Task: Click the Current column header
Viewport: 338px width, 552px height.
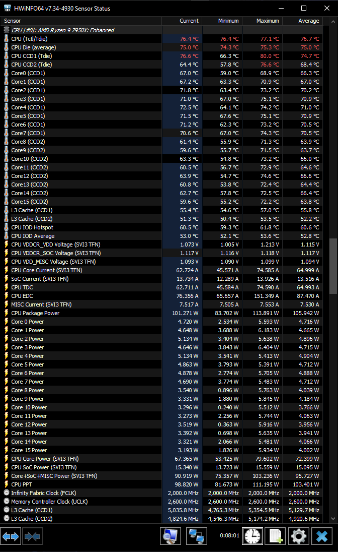Action: pos(182,21)
